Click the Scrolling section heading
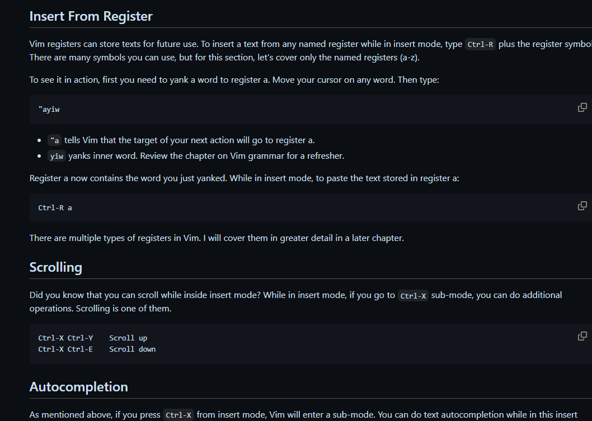This screenshot has height=421, width=592. point(55,267)
